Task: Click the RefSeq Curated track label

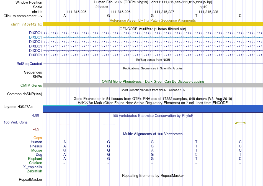Action: point(29,64)
